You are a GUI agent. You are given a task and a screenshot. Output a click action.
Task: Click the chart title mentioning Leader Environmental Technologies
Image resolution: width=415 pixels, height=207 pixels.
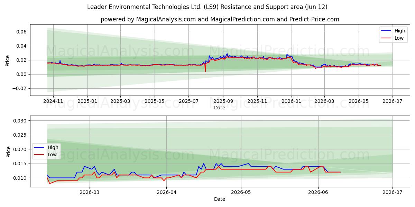pos(207,7)
